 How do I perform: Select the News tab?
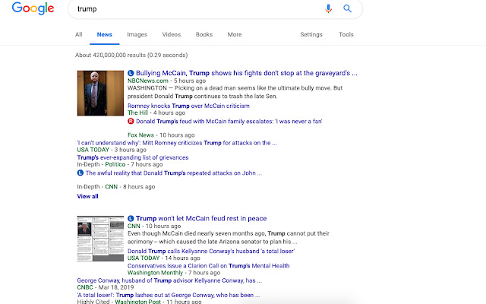pos(105,34)
